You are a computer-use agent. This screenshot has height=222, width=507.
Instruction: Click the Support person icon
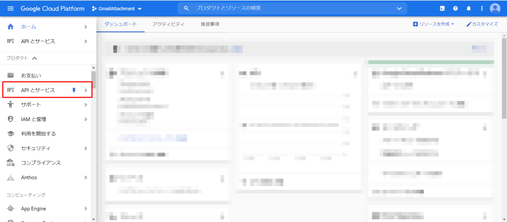(10, 105)
